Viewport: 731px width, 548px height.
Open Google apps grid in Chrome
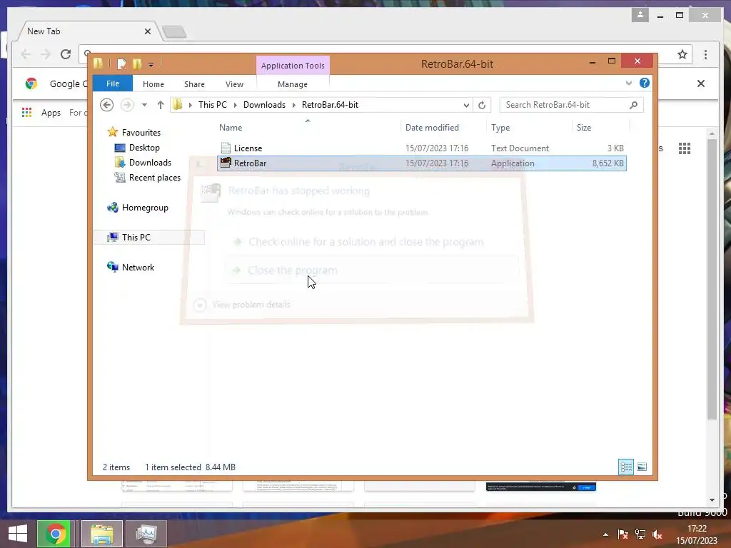[x=684, y=148]
